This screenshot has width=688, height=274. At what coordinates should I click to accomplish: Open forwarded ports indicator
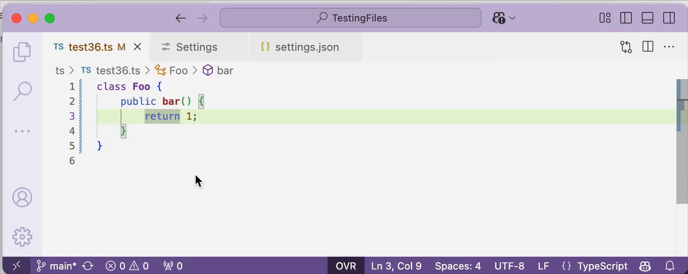click(x=173, y=266)
